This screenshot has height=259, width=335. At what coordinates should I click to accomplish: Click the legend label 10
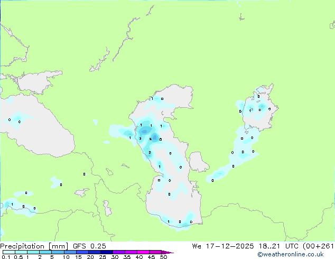pyautogui.click(x=66, y=257)
